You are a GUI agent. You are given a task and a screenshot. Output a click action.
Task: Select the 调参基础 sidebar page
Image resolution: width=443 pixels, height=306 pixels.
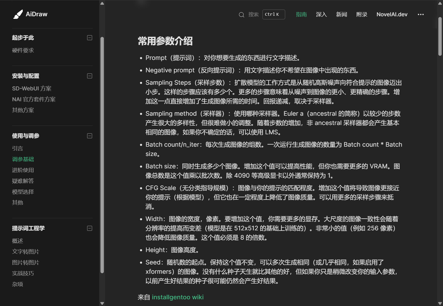[23, 159]
